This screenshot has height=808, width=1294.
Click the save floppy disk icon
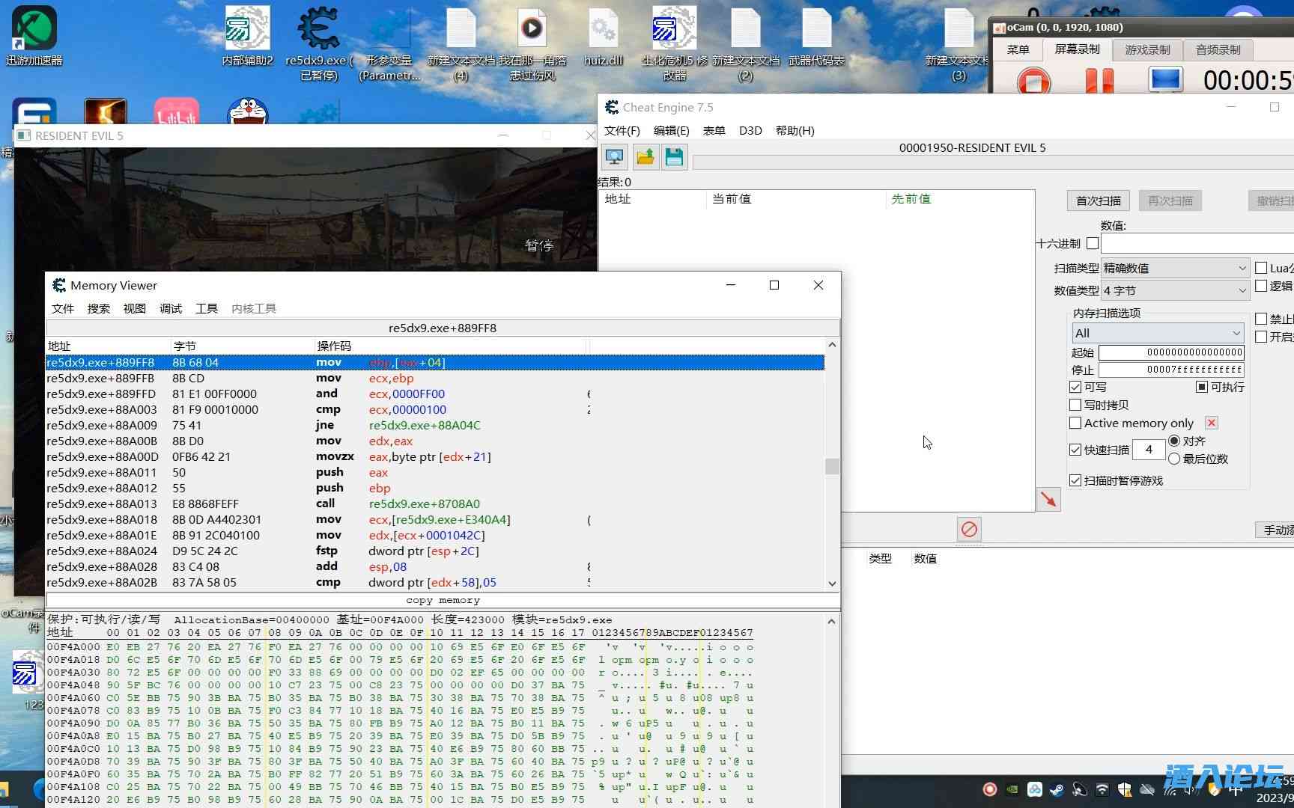[x=674, y=156]
